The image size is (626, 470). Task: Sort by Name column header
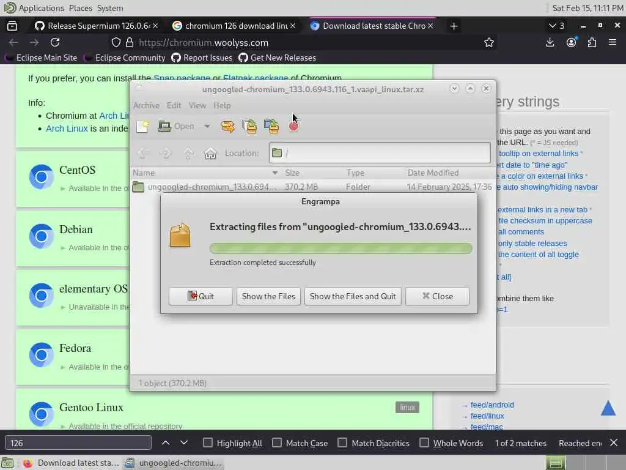[x=205, y=173]
